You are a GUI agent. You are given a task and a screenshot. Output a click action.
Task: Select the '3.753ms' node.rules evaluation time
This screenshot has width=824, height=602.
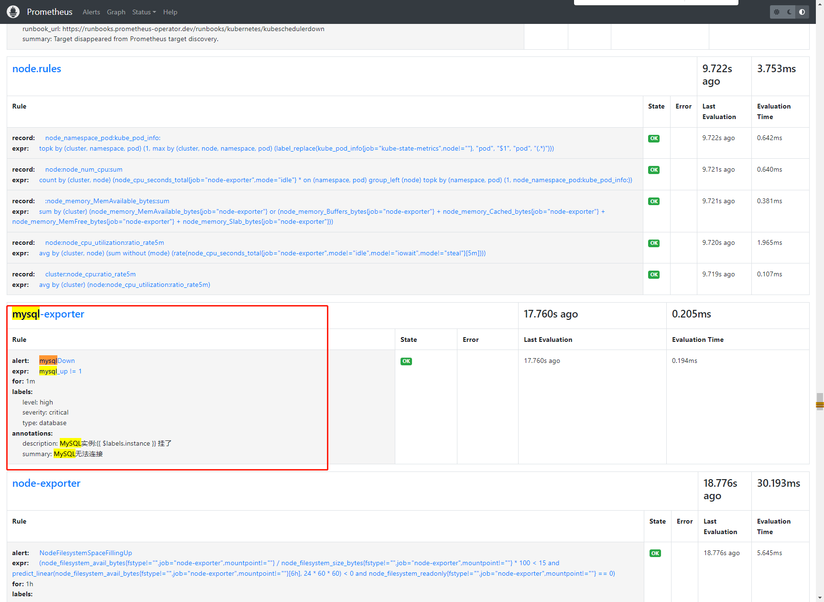[776, 69]
